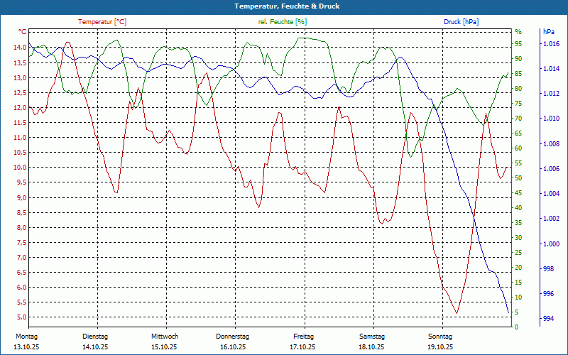Select the Samstag 18.10.25 date label
568x355 pixels.
(x=371, y=342)
